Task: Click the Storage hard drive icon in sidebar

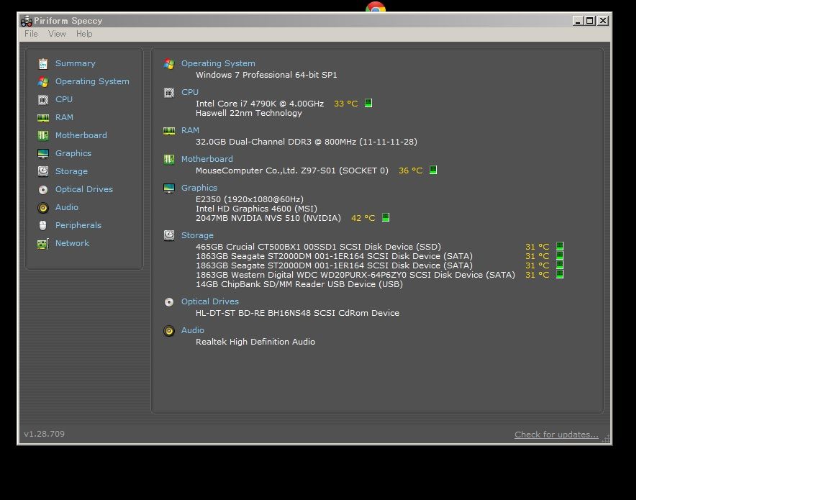Action: click(x=43, y=172)
